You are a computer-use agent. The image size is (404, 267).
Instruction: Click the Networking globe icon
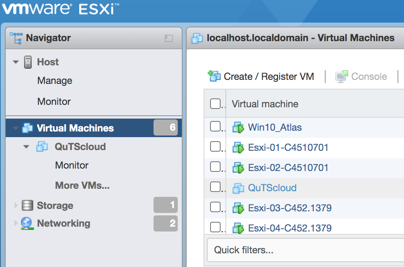pos(27,223)
